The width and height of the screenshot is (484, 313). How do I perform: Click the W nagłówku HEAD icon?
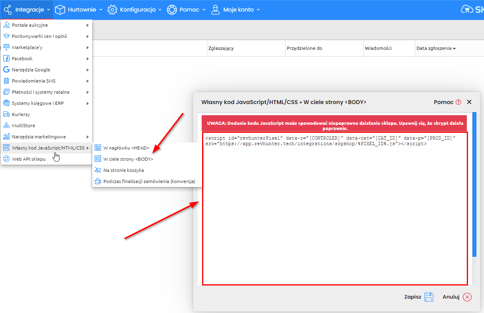pyautogui.click(x=98, y=148)
